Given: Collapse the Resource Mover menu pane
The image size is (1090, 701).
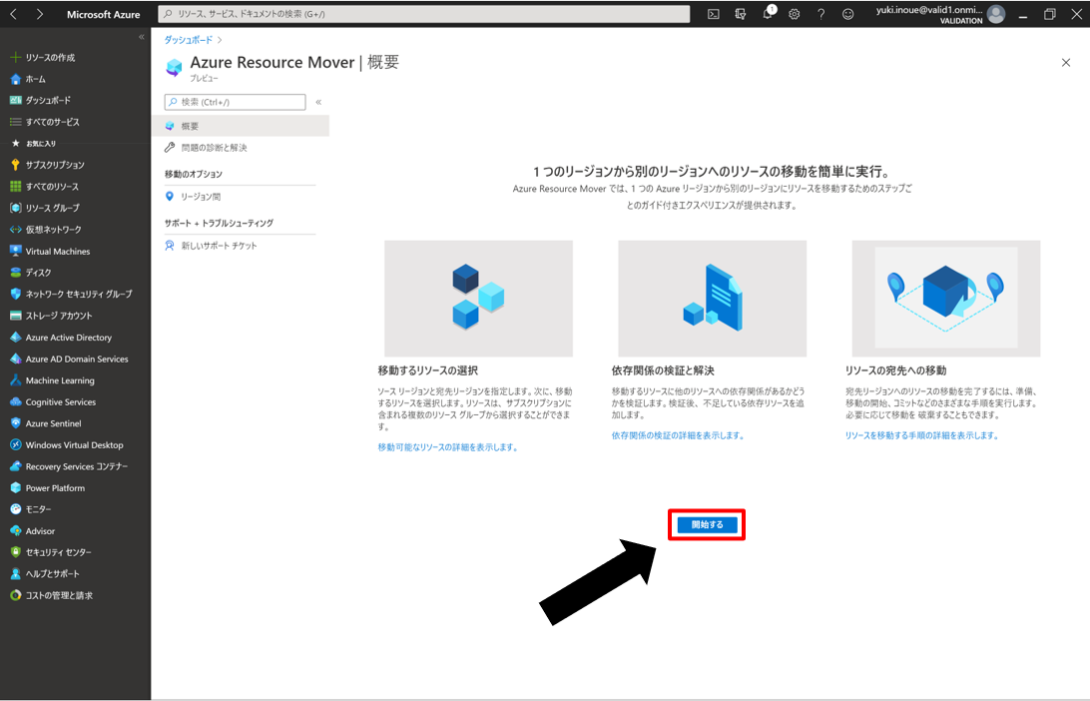Looking at the screenshot, I should coord(318,102).
